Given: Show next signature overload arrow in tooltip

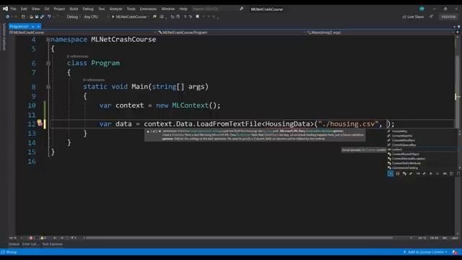Looking at the screenshot, I should (160, 131).
